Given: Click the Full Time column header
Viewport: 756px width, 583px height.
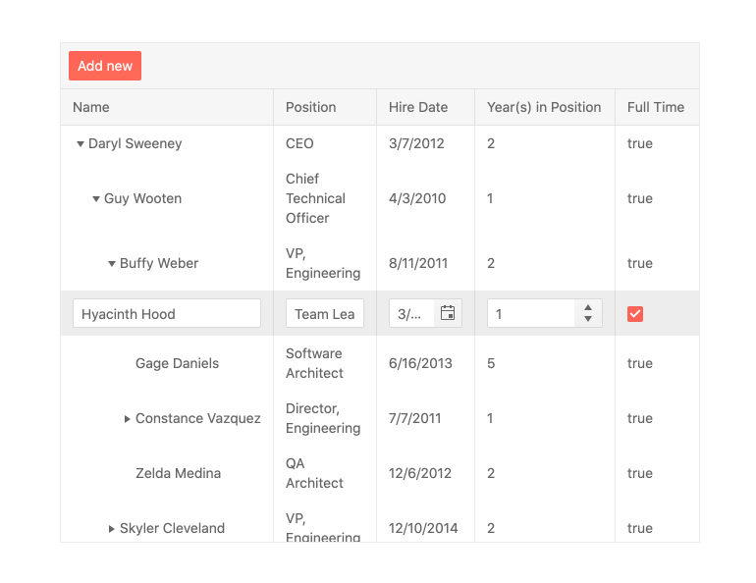Looking at the screenshot, I should click(657, 107).
